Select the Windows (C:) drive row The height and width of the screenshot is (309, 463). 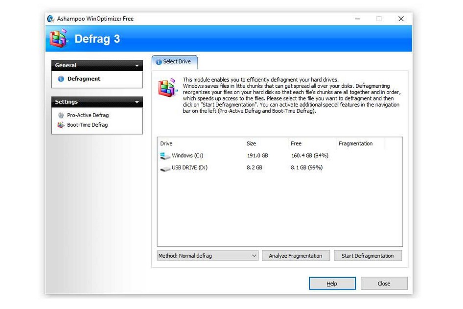coord(279,156)
